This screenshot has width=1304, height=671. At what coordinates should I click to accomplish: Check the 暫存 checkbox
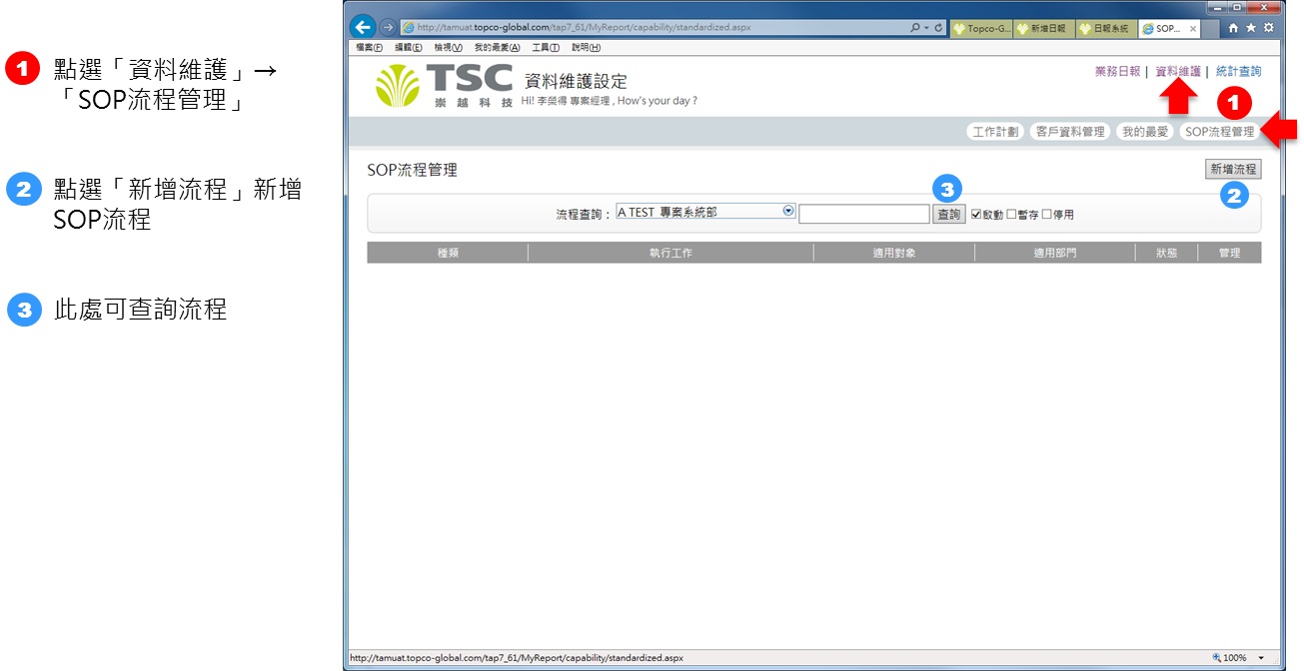(1011, 215)
